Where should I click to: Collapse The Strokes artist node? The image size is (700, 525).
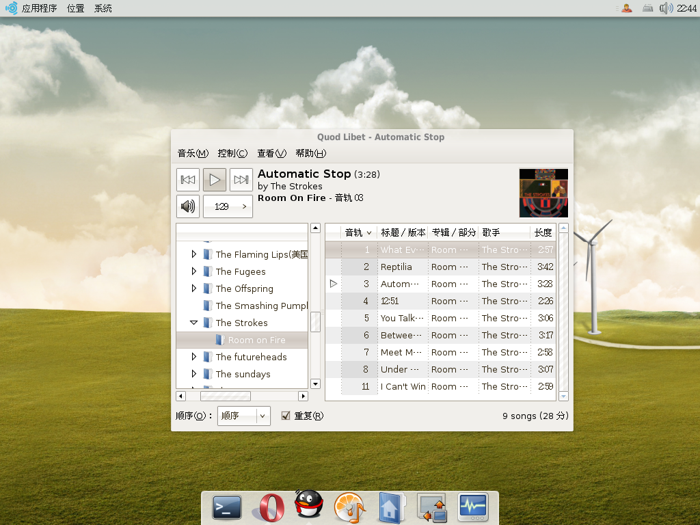193,323
